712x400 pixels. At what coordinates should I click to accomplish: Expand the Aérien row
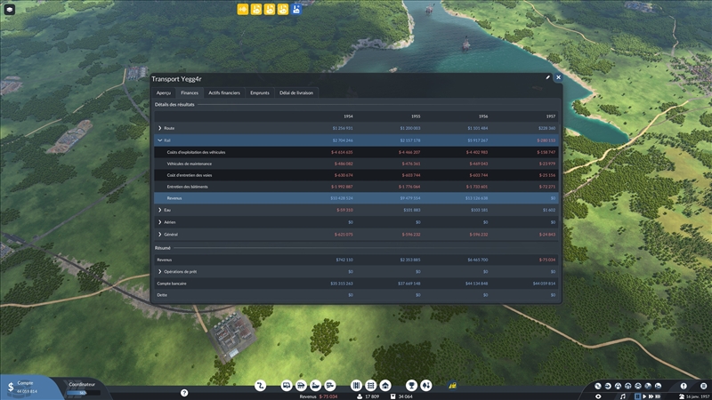click(160, 222)
